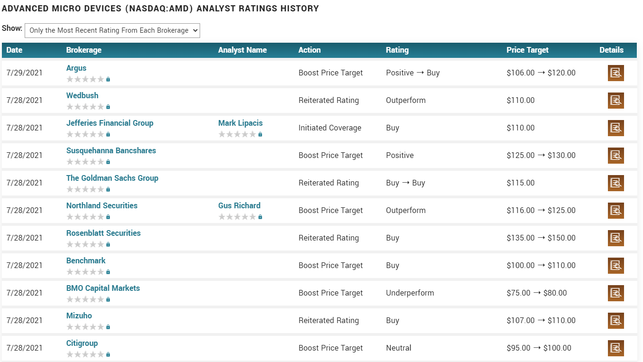Click the Brokerage column header
Screen dimensions: 643x362
click(84, 50)
